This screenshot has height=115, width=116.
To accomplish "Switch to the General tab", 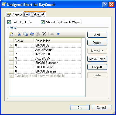I will pyautogui.click(x=14, y=15).
